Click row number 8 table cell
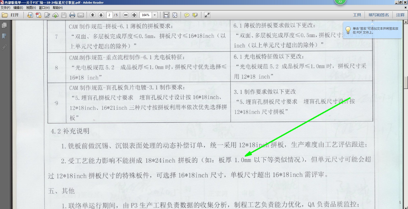Viewport: 408px width, 209px height. [56, 68]
